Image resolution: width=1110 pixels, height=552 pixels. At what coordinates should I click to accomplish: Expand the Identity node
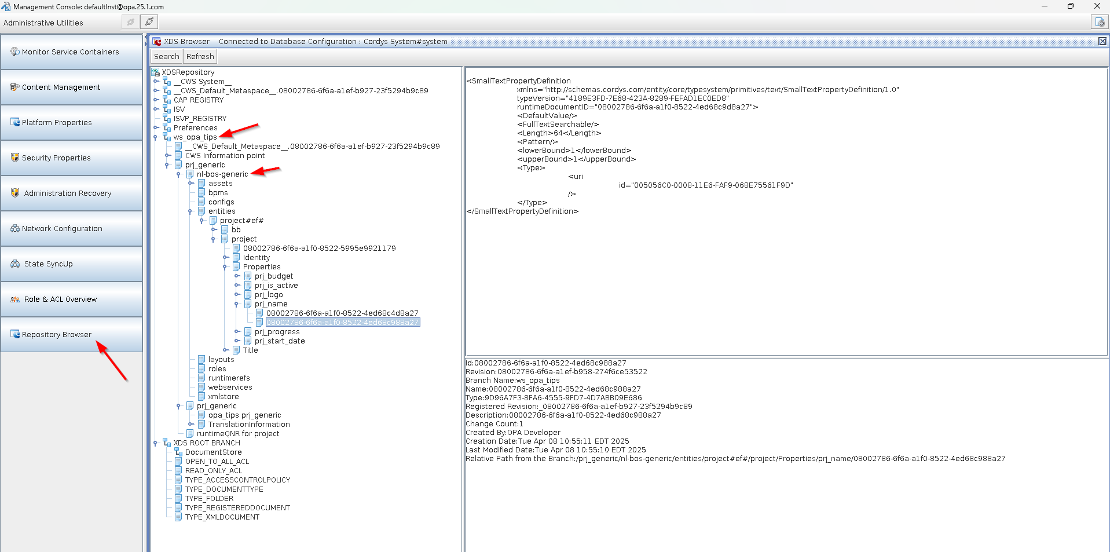tap(225, 258)
